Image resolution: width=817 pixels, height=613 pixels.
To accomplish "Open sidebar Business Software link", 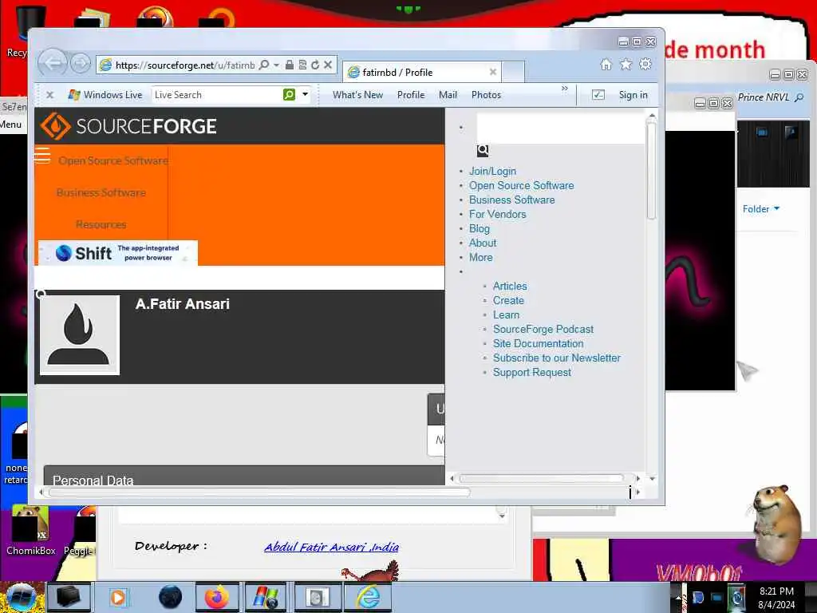I will pos(511,200).
